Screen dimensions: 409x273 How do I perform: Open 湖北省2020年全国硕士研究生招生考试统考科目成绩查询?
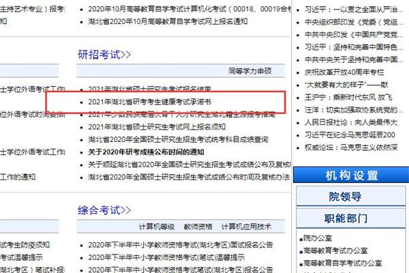pos(178,139)
